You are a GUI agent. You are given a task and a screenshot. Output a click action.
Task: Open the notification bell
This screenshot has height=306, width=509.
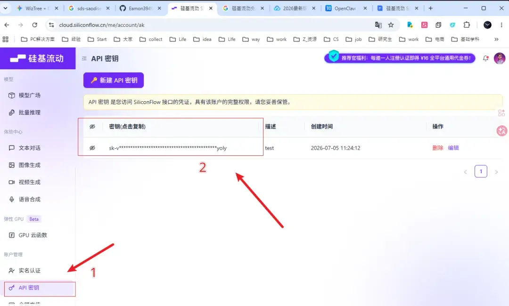click(485, 58)
